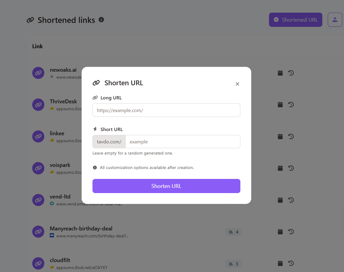Click history icon in linkee row
Screen dimensions: 344x272
291,136
